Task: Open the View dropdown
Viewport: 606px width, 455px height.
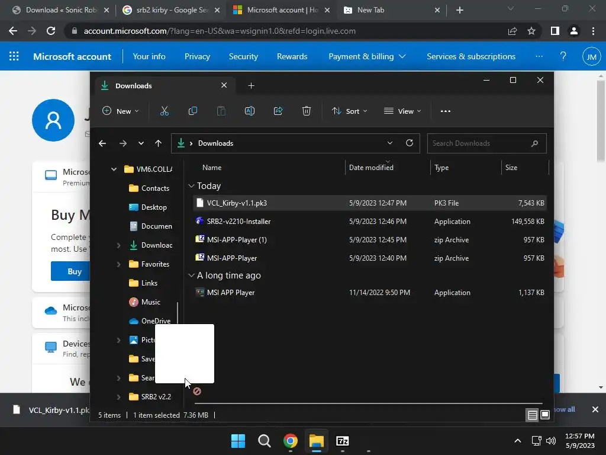Action: click(x=402, y=111)
